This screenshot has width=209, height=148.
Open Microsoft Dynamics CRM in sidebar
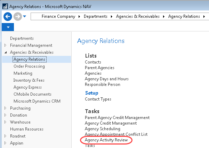[x=37, y=101]
